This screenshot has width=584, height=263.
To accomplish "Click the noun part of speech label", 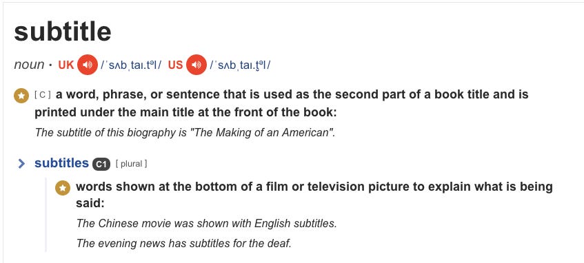I will [29, 65].
